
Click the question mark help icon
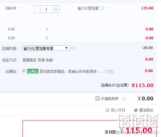click(x=111, y=71)
